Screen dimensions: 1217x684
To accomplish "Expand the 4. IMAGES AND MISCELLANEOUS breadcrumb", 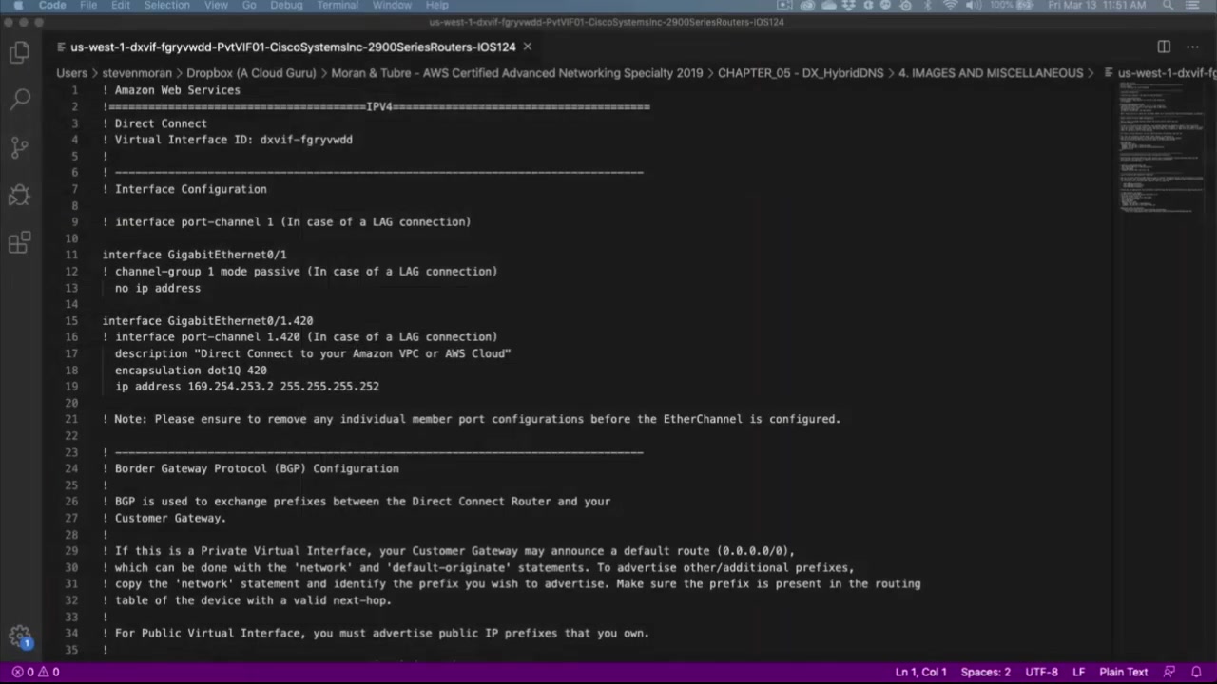I will tap(991, 73).
